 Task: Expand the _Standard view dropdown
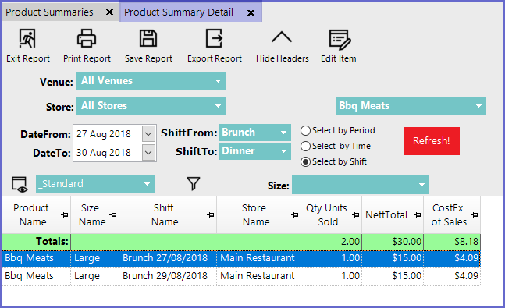(95, 184)
